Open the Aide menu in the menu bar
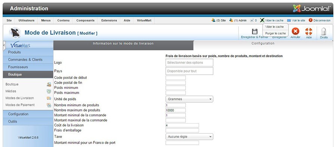 pos(127,21)
